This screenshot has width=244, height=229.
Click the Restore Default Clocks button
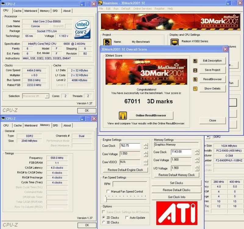click(177, 190)
